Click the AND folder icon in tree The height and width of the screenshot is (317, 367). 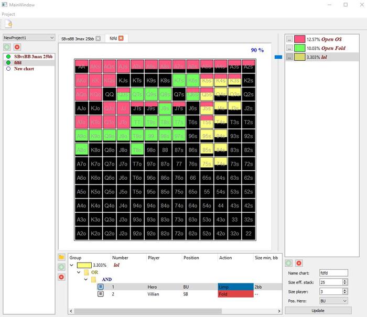pyautogui.click(x=94, y=279)
